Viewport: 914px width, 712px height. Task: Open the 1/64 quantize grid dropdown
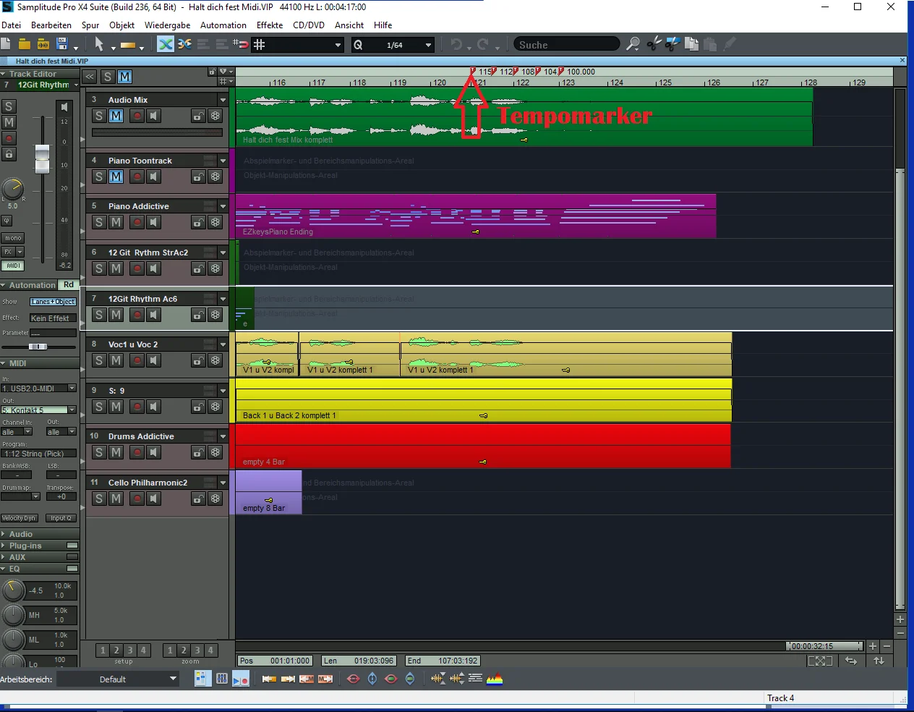[428, 45]
